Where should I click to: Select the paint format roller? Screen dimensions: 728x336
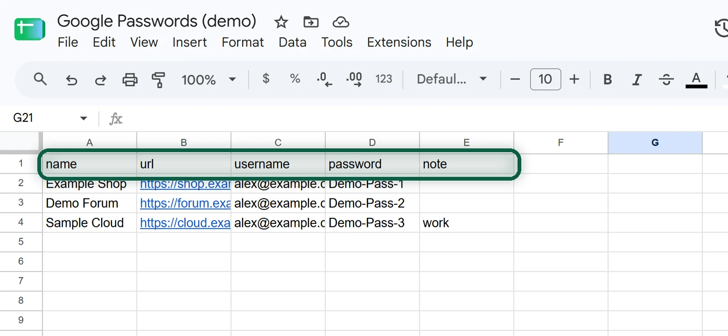click(x=159, y=80)
